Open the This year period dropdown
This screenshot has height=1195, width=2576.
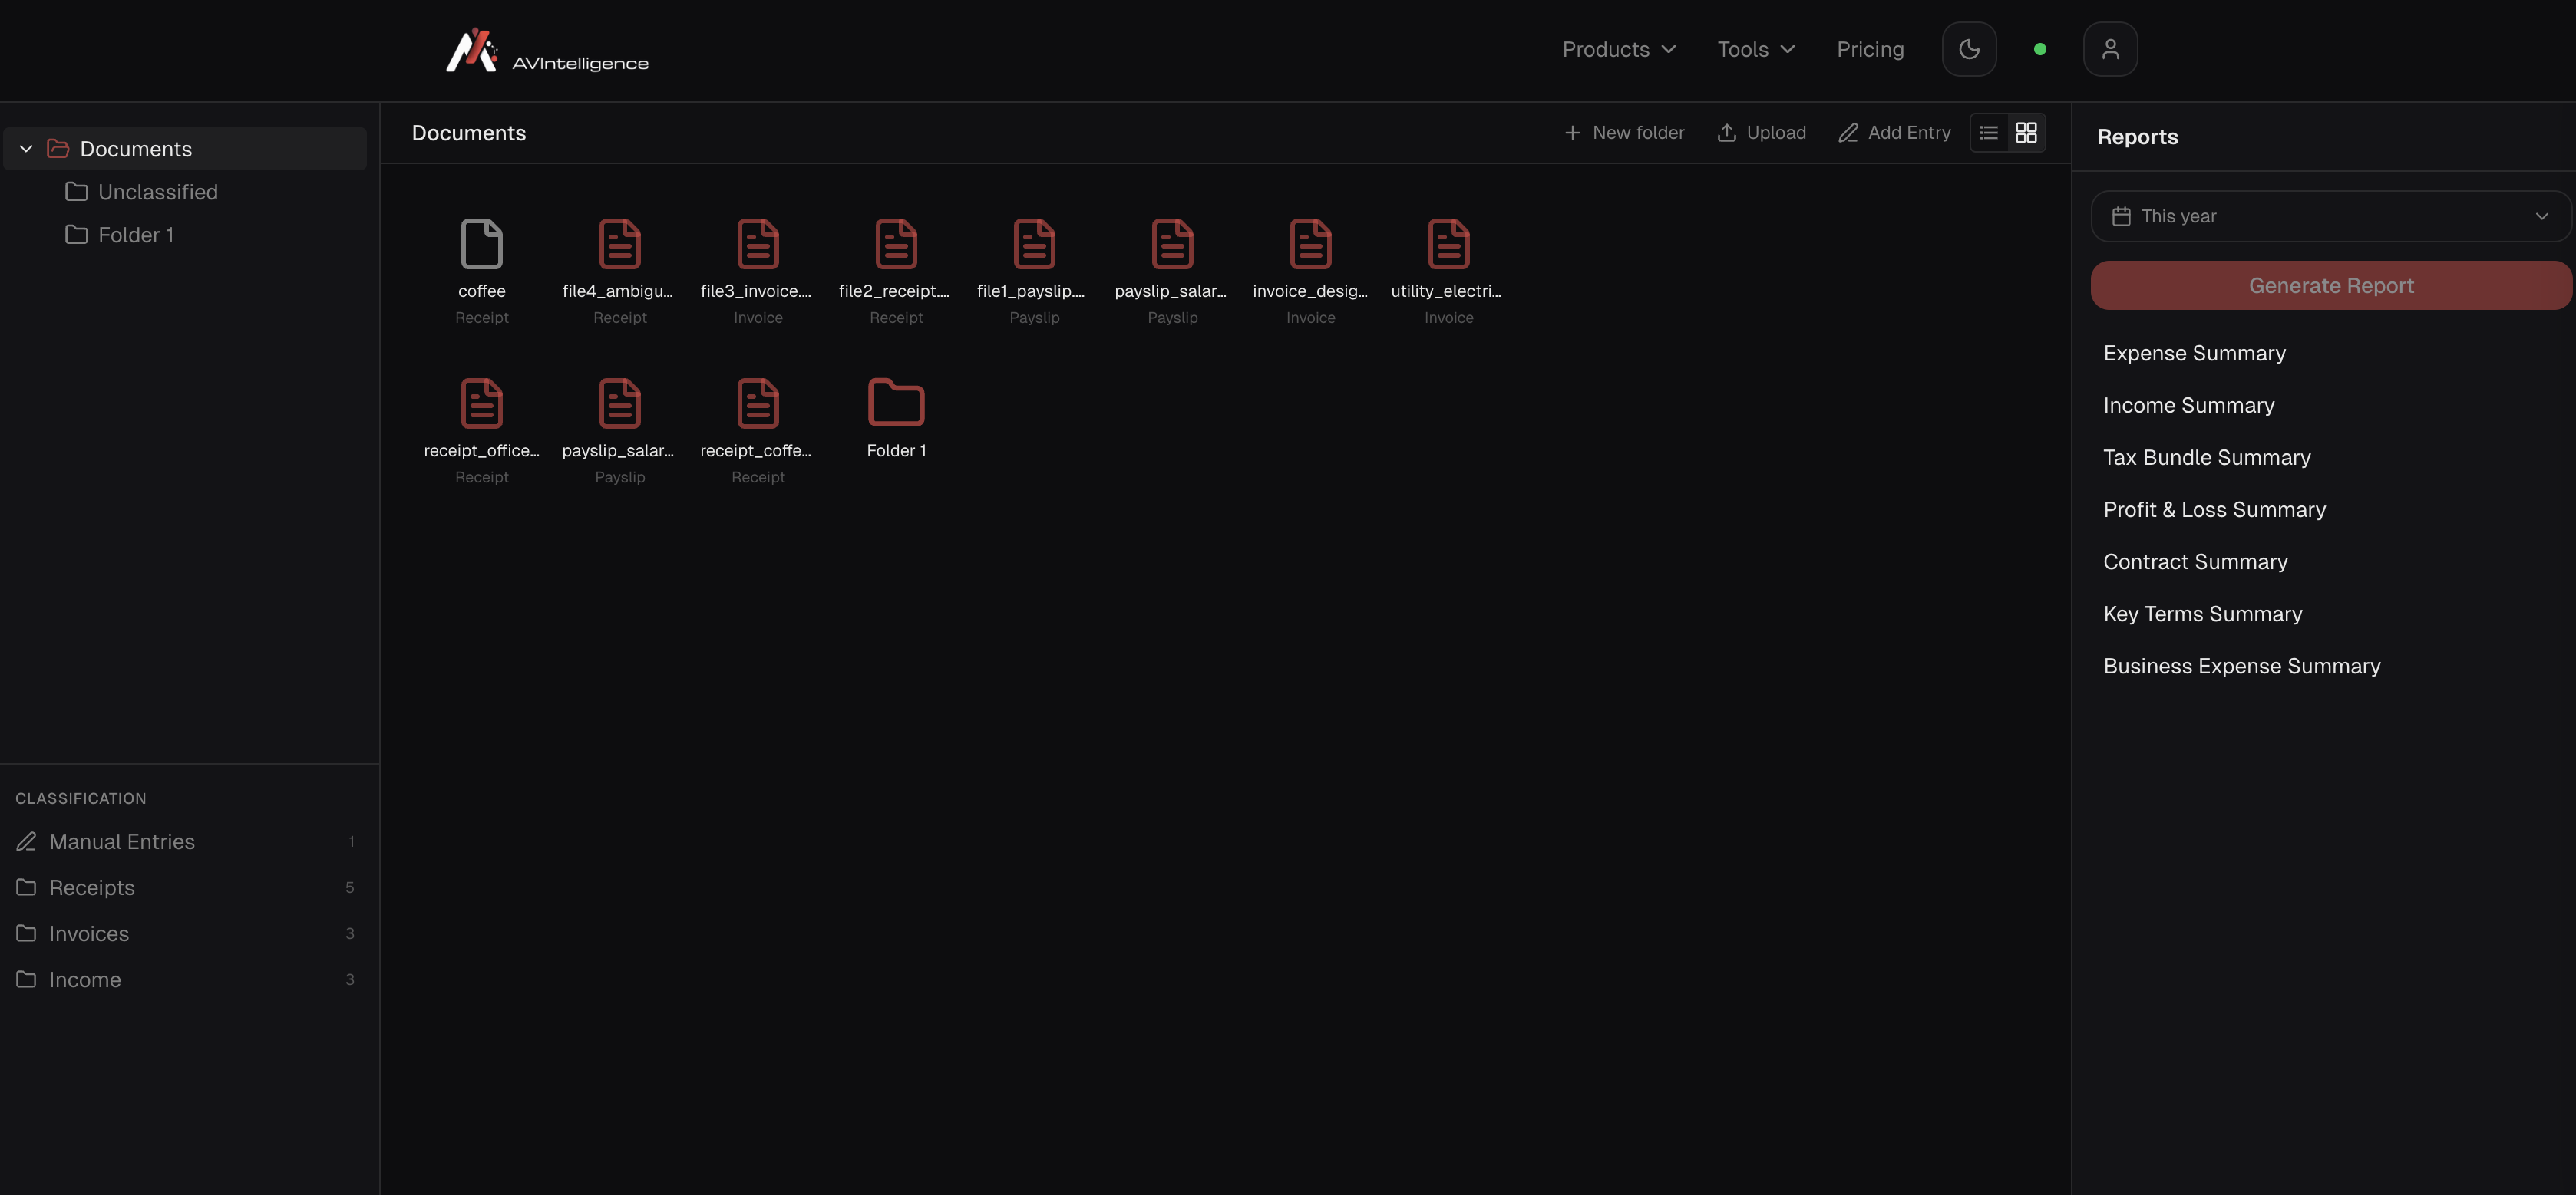click(2330, 216)
